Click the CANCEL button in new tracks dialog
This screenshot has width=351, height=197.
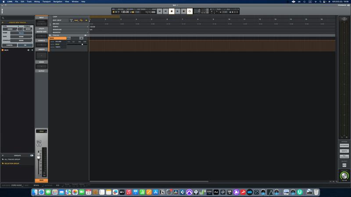(x=9, y=45)
